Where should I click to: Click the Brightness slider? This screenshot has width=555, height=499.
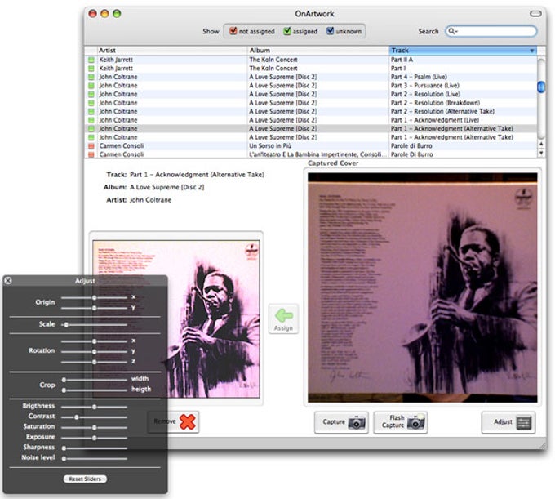(94, 407)
